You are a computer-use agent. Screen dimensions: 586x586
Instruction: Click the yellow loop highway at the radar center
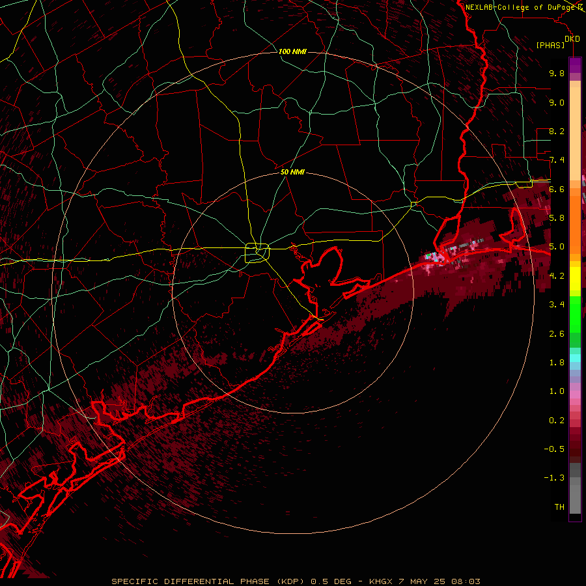(257, 253)
